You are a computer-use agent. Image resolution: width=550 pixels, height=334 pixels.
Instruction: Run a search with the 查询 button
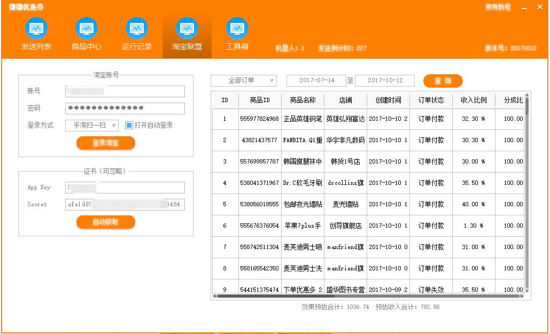[443, 80]
